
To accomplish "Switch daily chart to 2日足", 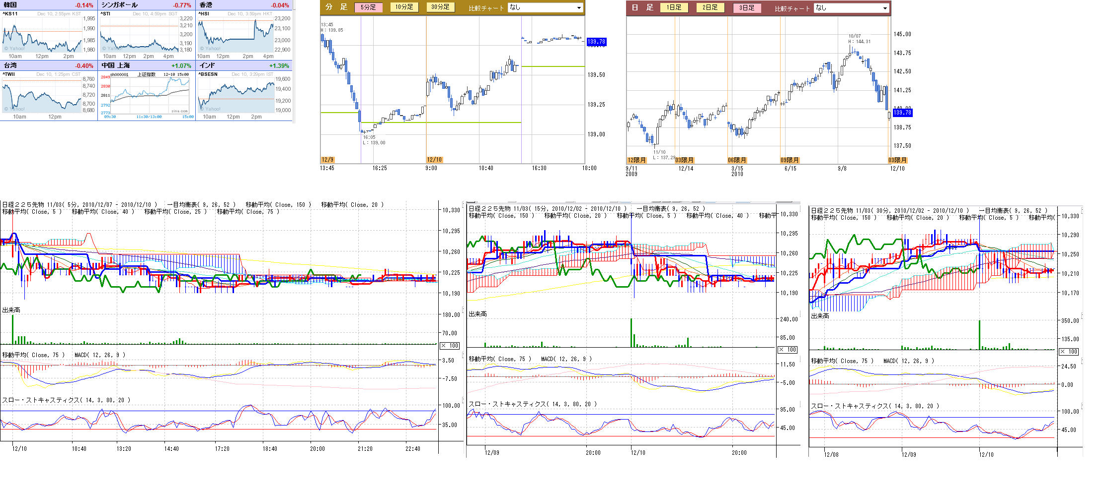I will tap(710, 7).
